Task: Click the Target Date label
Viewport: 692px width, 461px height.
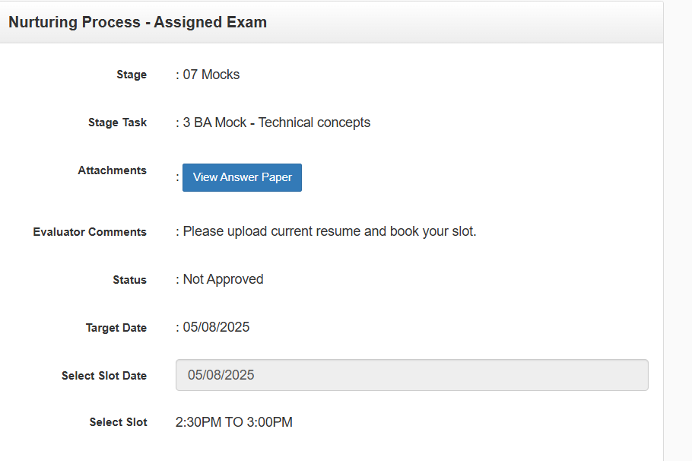Action: 116,328
